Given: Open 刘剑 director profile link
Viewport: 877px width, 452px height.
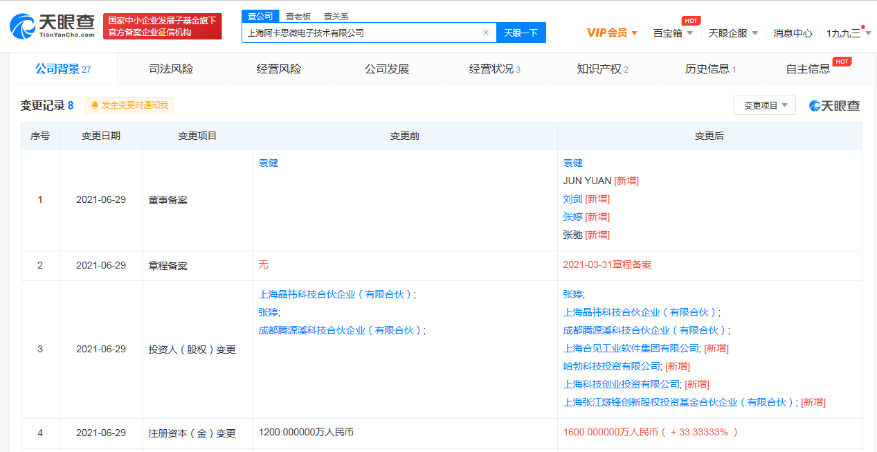Looking at the screenshot, I should [x=572, y=199].
